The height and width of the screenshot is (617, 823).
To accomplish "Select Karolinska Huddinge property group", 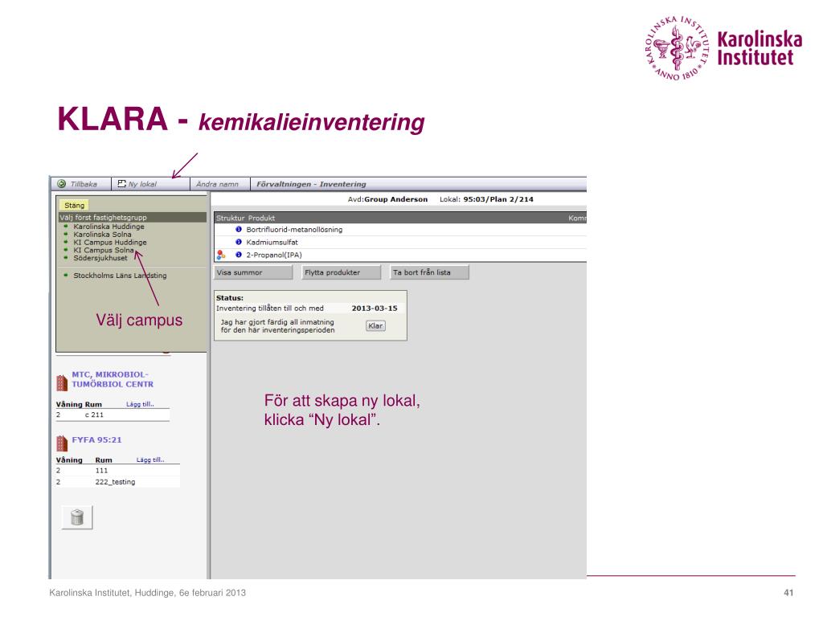I will click(x=109, y=227).
